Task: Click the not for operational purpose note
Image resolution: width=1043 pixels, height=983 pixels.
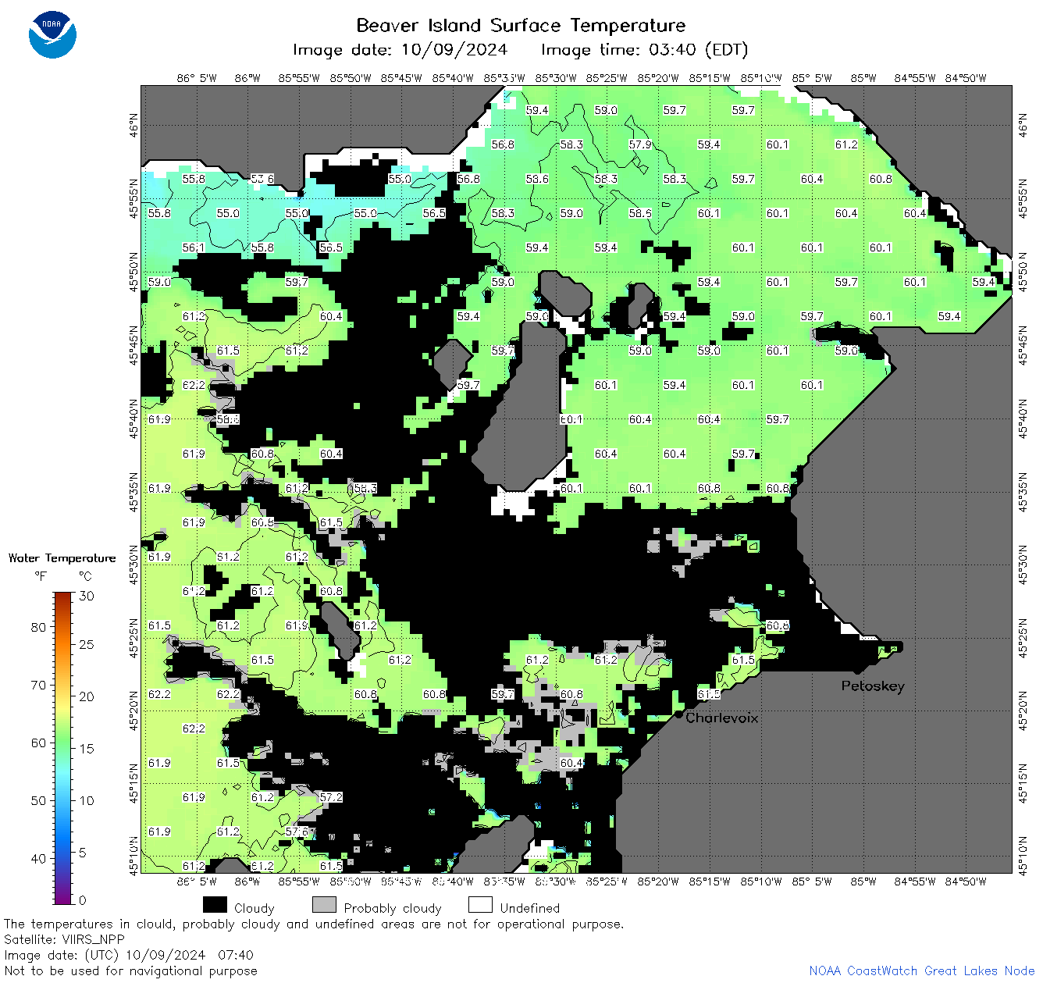Action: tap(314, 924)
